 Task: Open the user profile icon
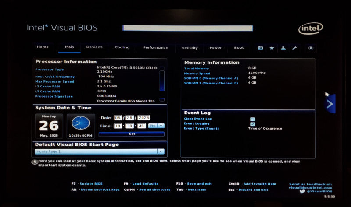pos(283,48)
